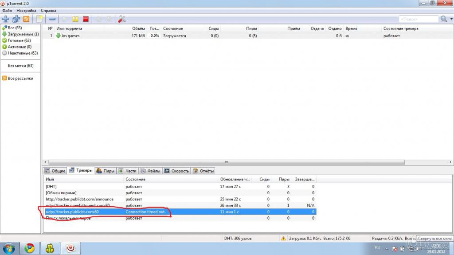Open Preferences via the wrench icon
454x255 pixels.
point(122,19)
